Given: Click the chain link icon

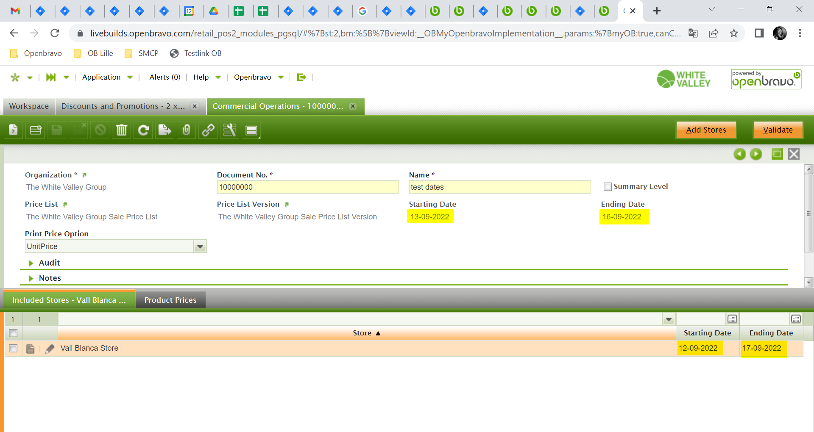Looking at the screenshot, I should (208, 130).
